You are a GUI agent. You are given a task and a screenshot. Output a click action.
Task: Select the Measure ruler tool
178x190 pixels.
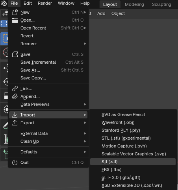(4, 139)
